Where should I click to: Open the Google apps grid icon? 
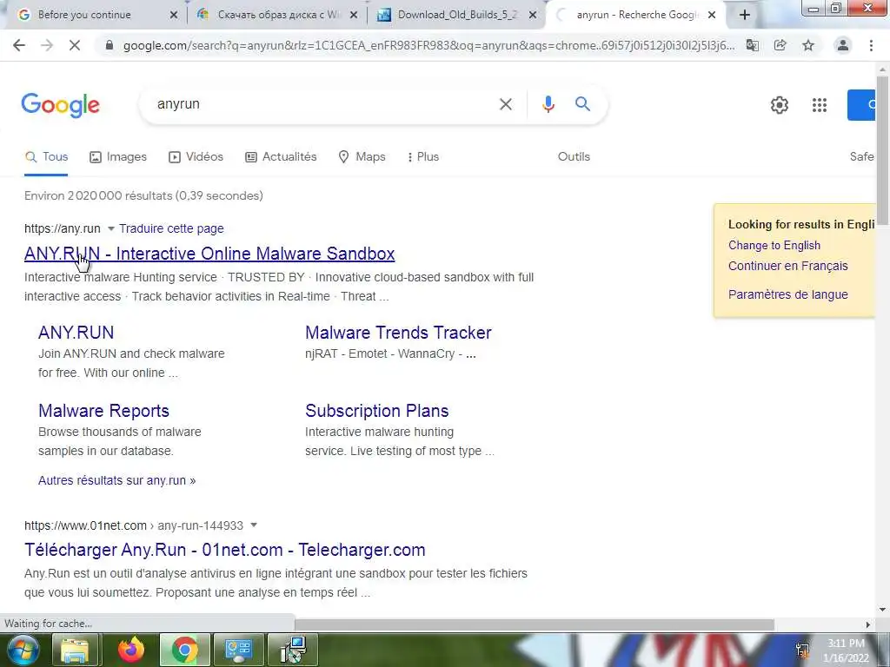(819, 105)
